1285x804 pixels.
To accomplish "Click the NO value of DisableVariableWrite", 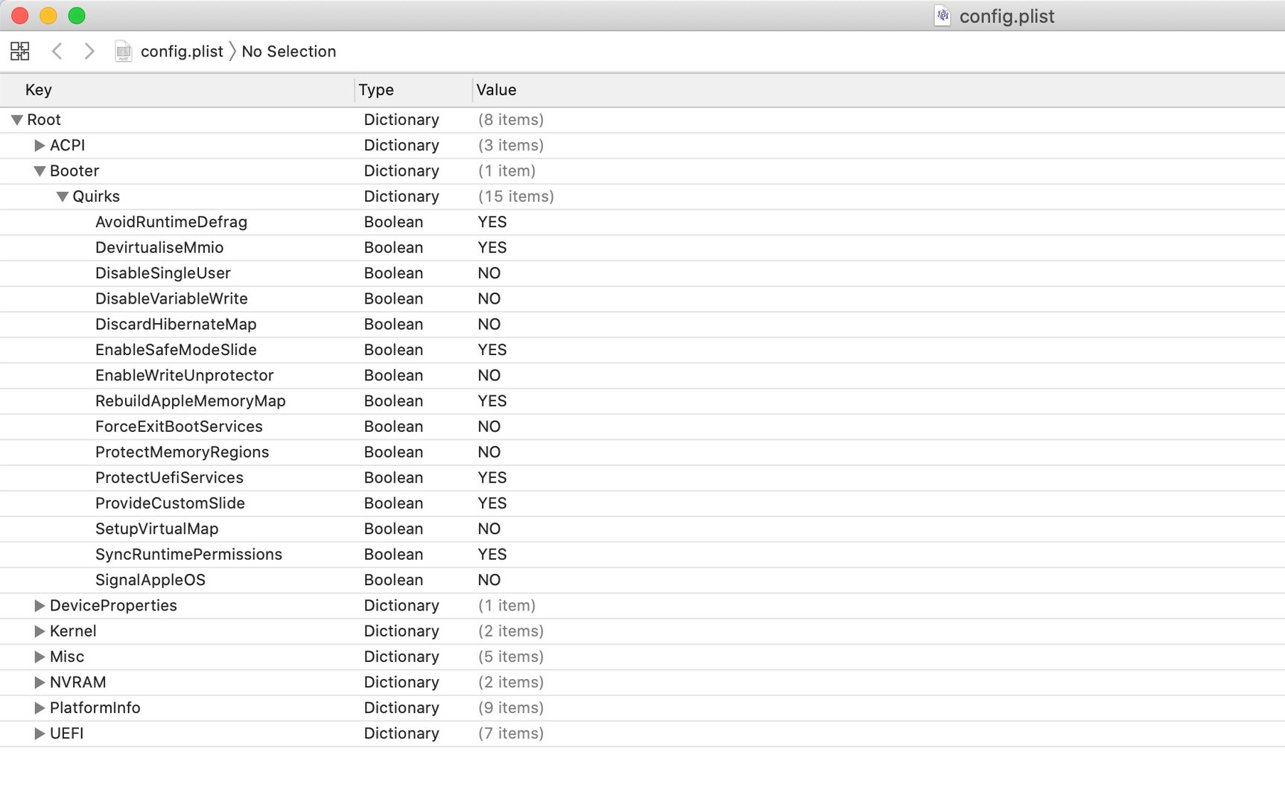I will point(489,299).
